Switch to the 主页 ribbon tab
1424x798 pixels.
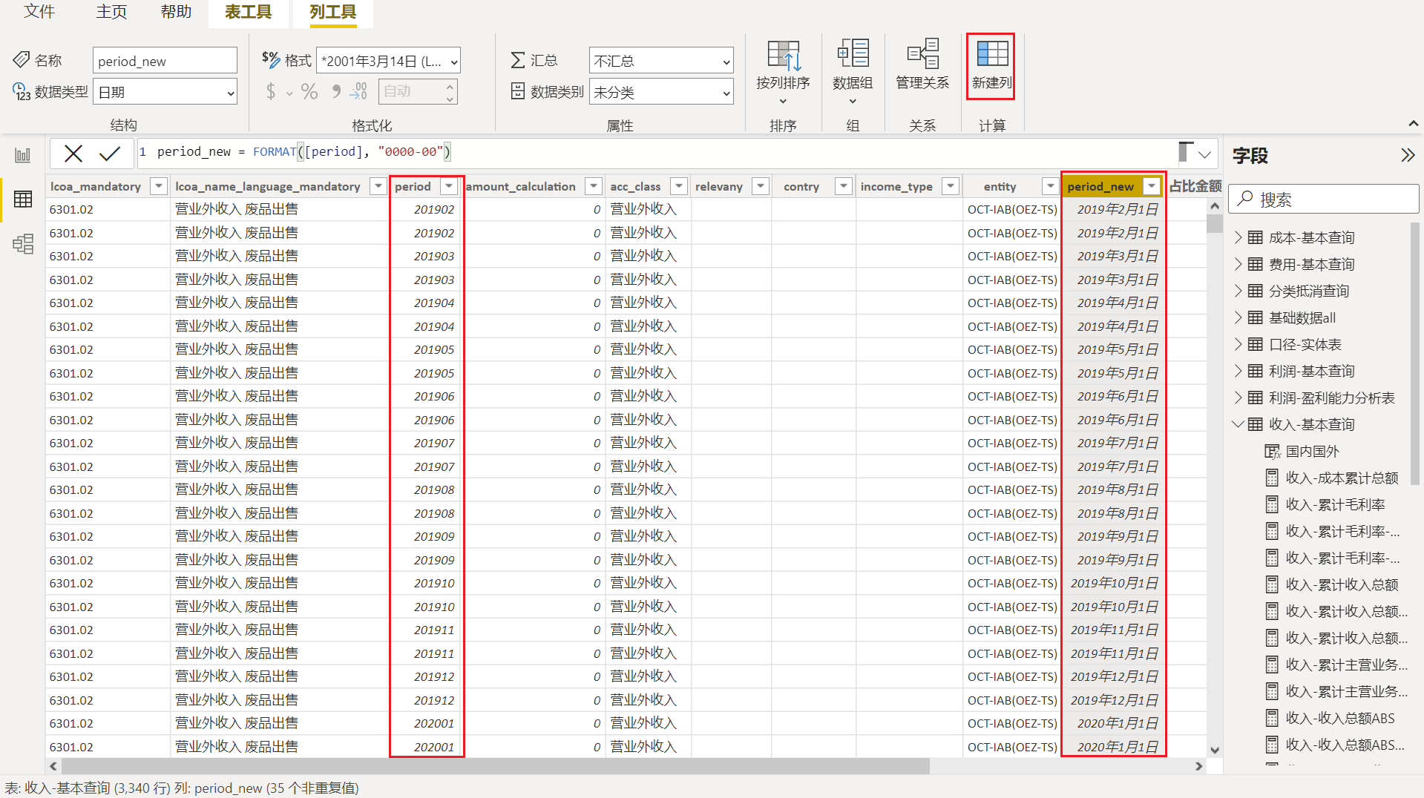coord(111,12)
